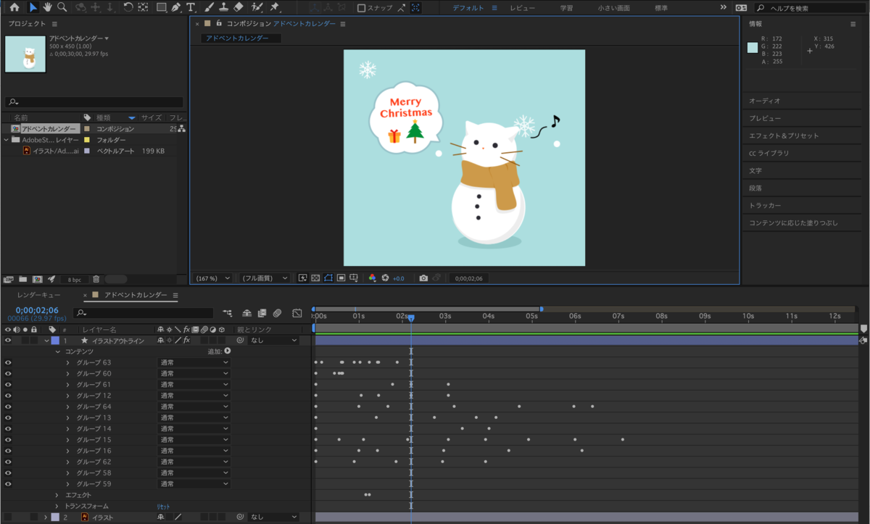Switch to the 標準 workspace

pos(661,8)
